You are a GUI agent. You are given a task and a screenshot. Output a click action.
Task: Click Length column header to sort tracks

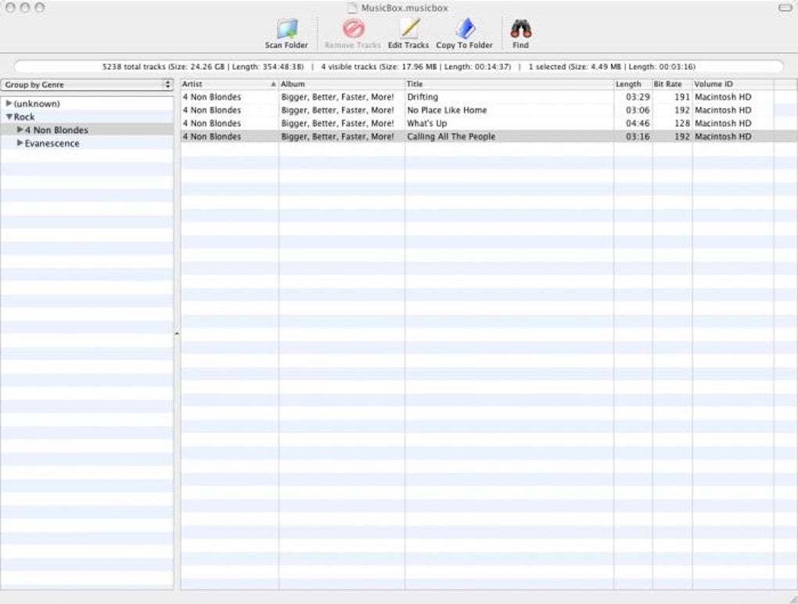(x=629, y=84)
